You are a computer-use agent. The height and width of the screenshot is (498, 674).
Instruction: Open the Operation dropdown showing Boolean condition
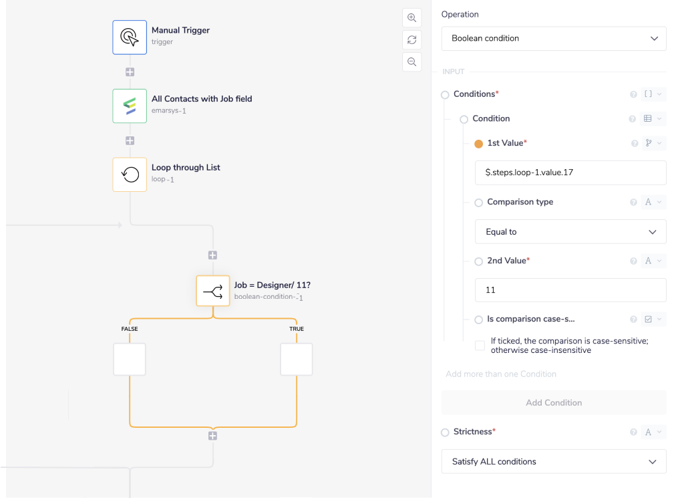click(x=554, y=39)
